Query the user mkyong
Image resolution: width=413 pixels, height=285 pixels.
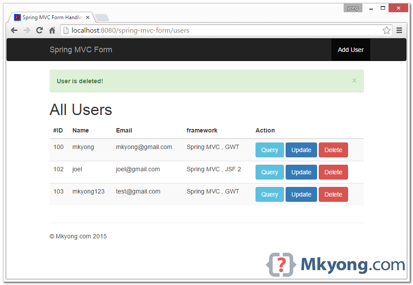click(x=269, y=149)
